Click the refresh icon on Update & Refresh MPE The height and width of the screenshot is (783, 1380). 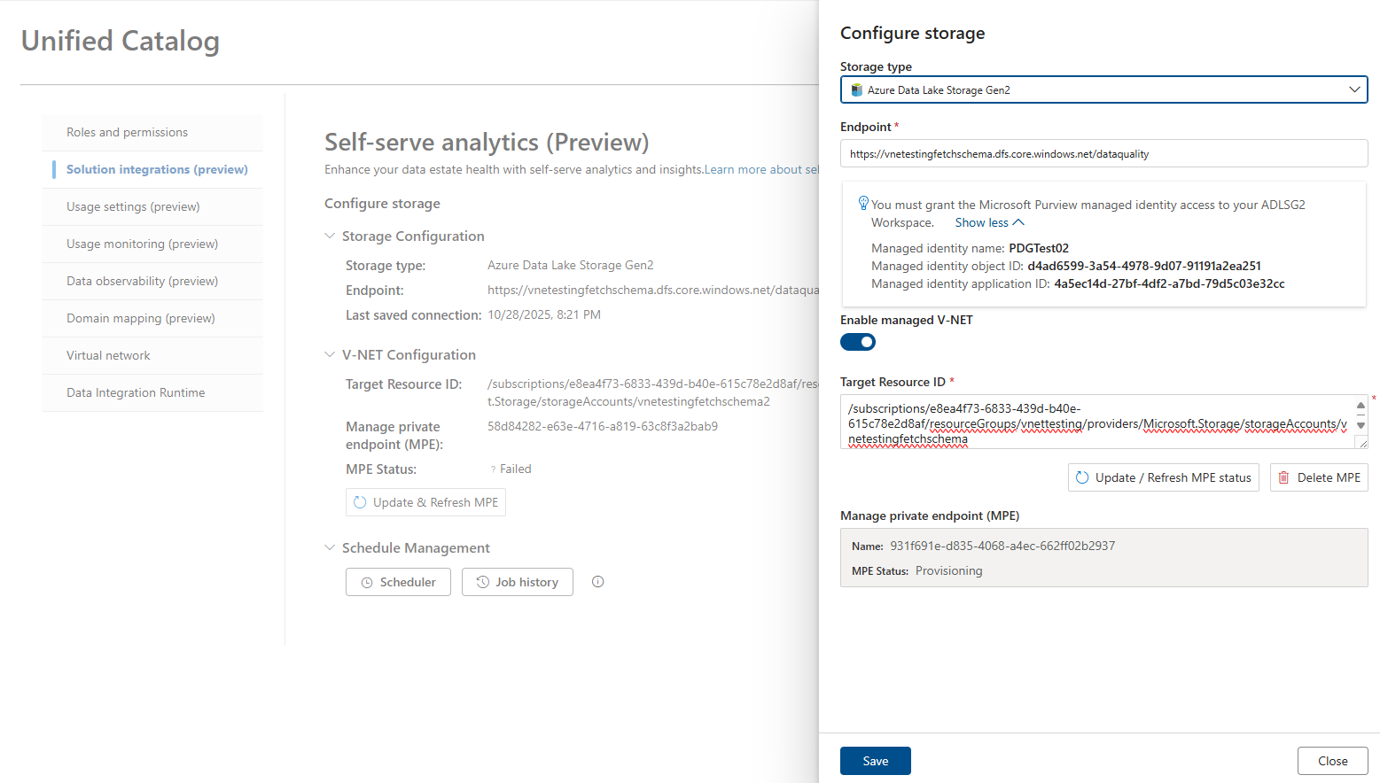tap(360, 502)
